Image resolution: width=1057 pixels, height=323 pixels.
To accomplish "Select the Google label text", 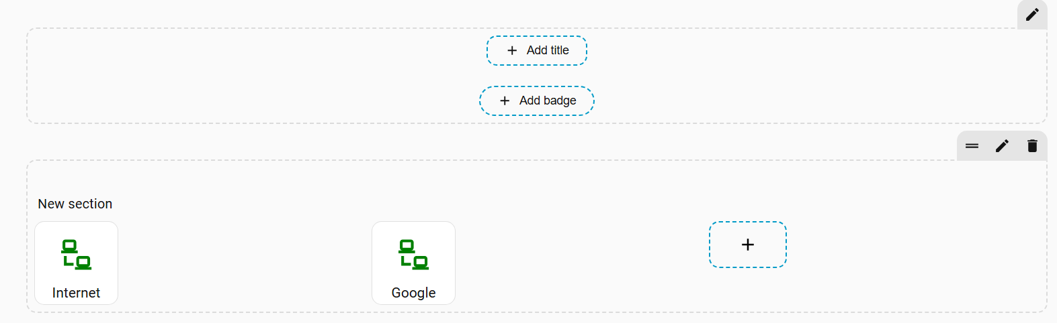I will tap(413, 293).
